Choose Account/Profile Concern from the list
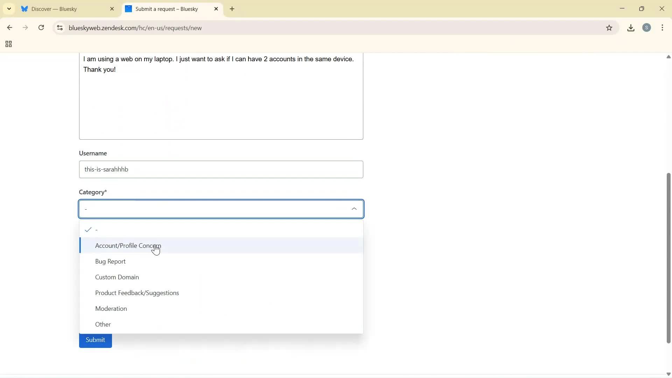The width and height of the screenshot is (672, 378). coord(128,245)
